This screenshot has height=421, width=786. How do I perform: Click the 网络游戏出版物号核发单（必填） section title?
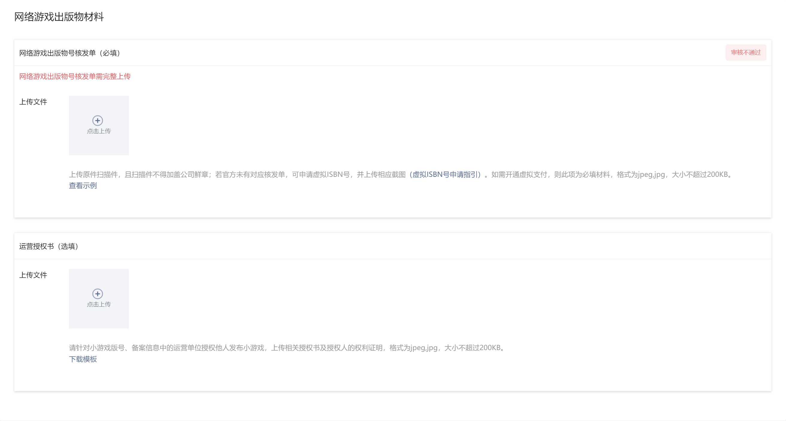tap(71, 53)
